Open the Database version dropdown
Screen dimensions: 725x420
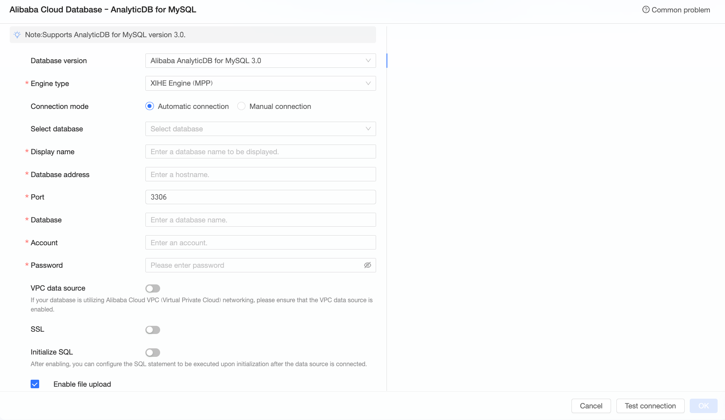261,61
